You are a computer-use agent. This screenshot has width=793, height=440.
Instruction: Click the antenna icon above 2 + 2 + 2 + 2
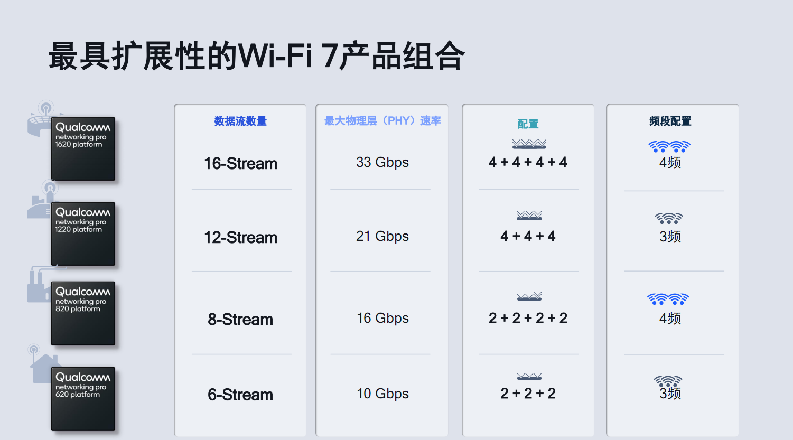click(x=529, y=296)
